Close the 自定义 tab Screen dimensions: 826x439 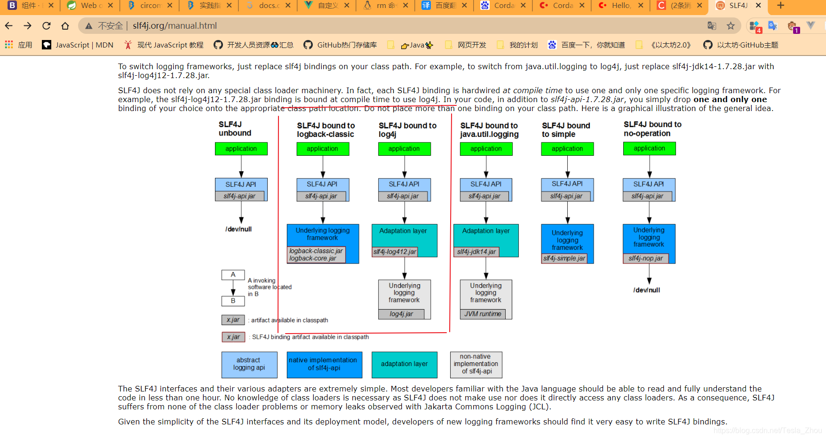(347, 6)
